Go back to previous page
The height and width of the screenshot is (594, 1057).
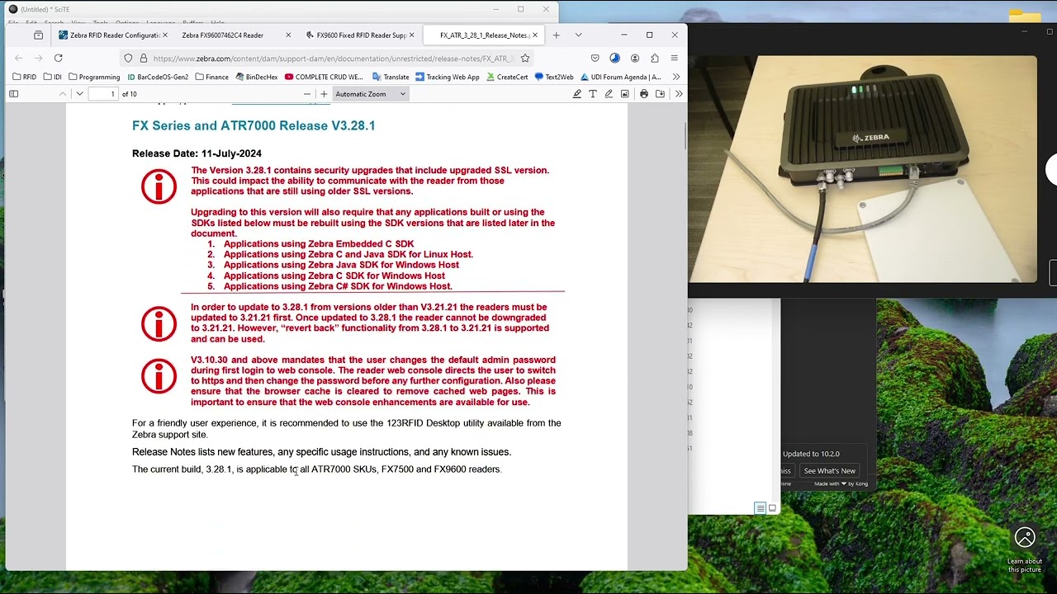(x=18, y=58)
